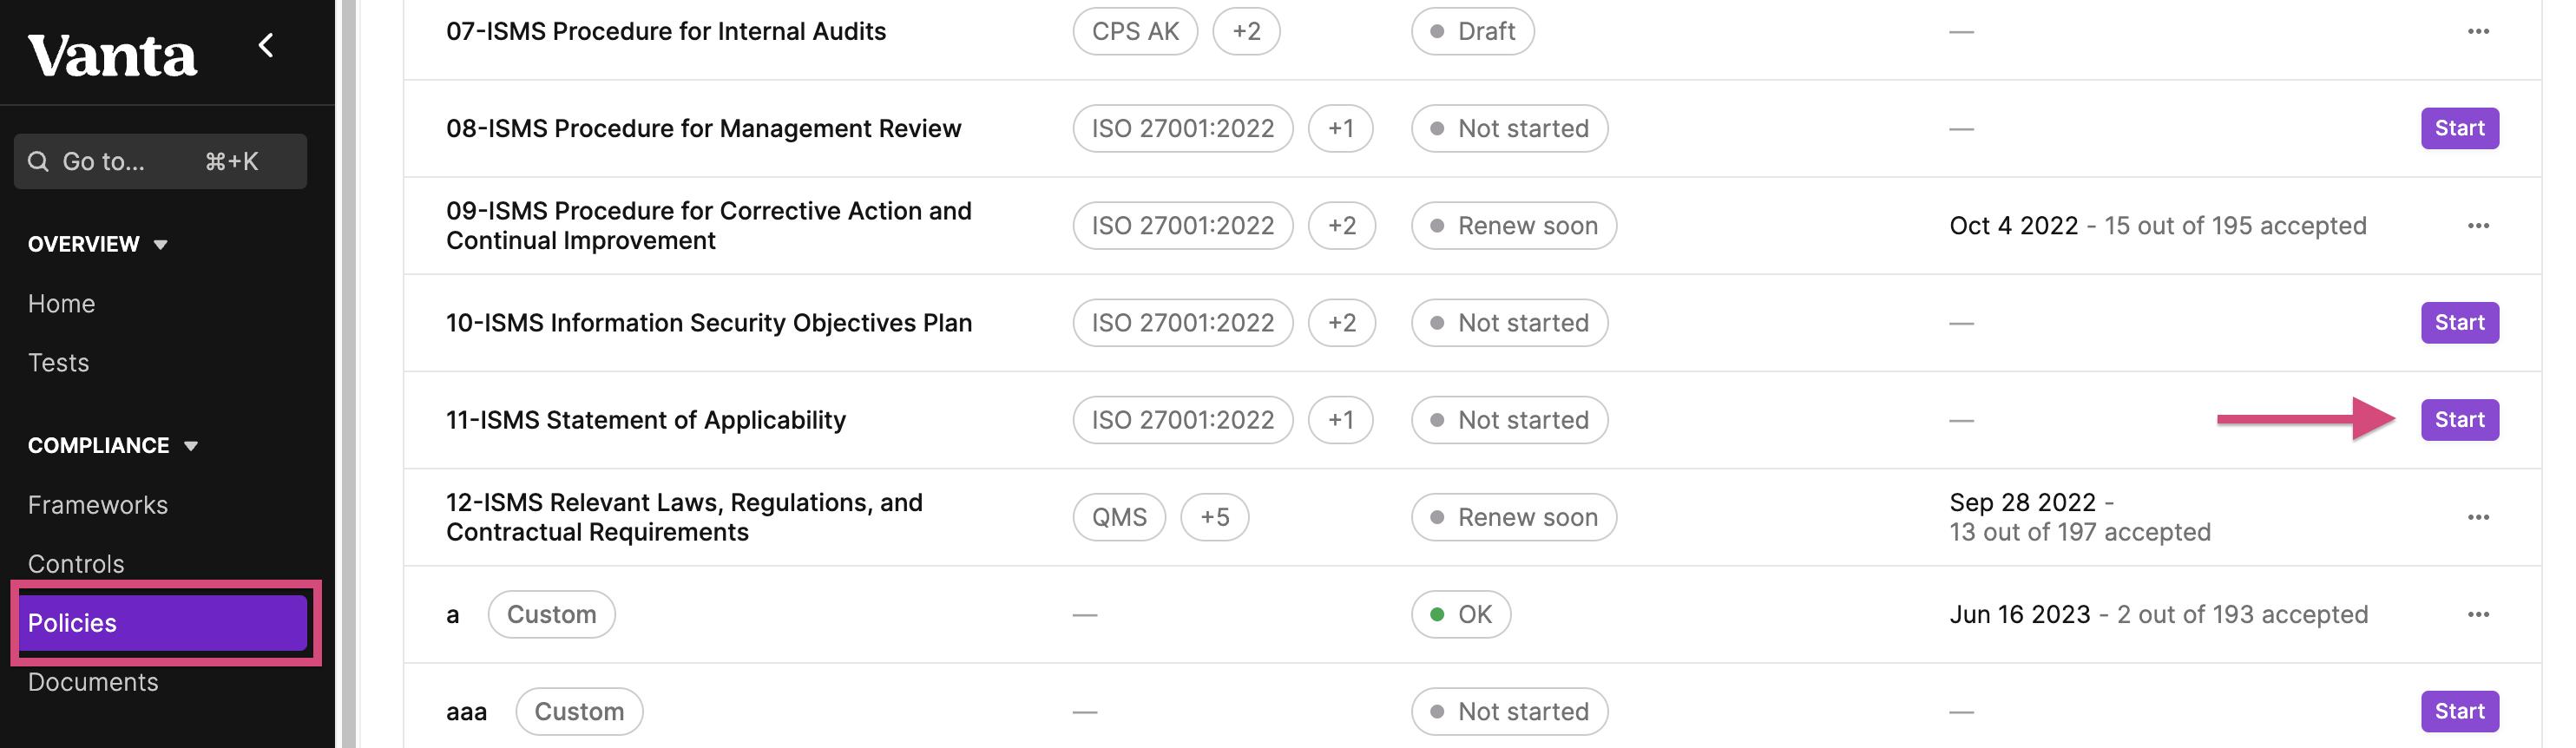
Task: Click Not started status on aaa row
Action: coord(1509,711)
